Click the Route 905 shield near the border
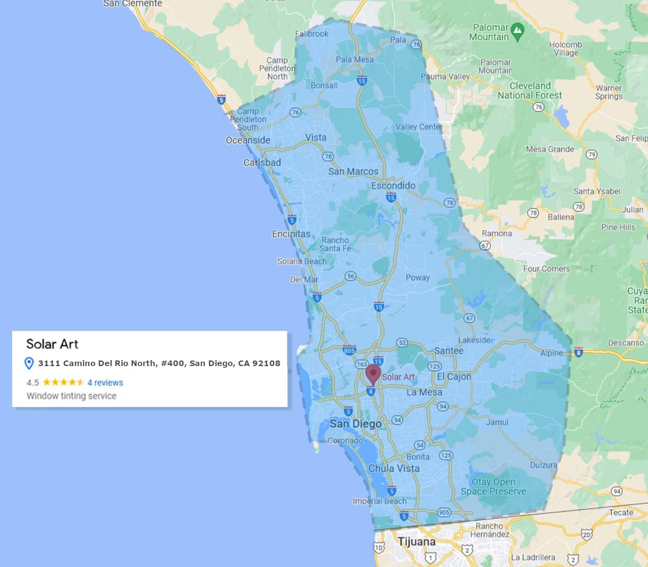 (444, 512)
